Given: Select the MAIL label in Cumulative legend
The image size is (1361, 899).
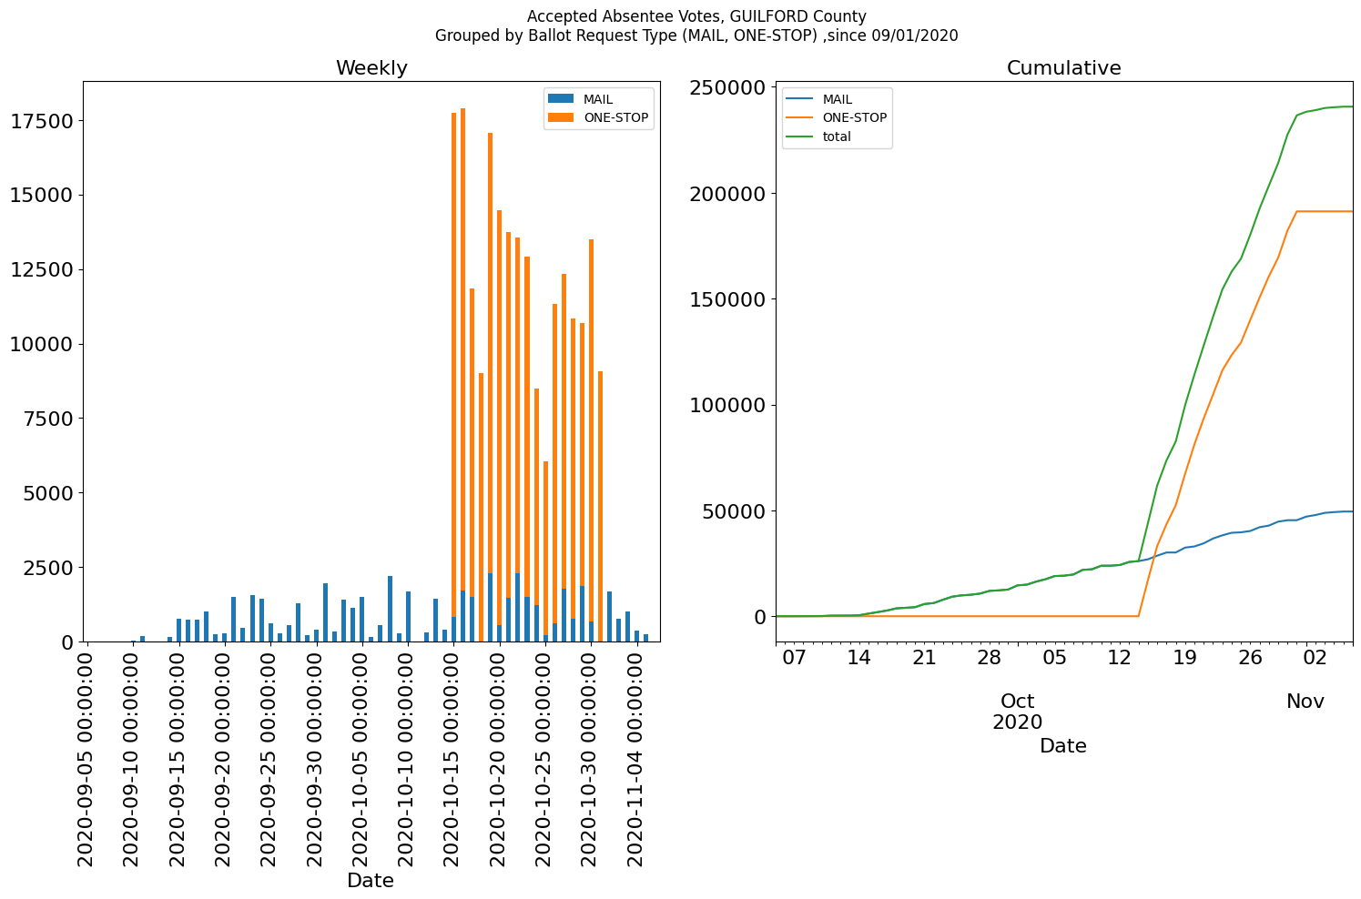Looking at the screenshot, I should pyautogui.click(x=837, y=99).
